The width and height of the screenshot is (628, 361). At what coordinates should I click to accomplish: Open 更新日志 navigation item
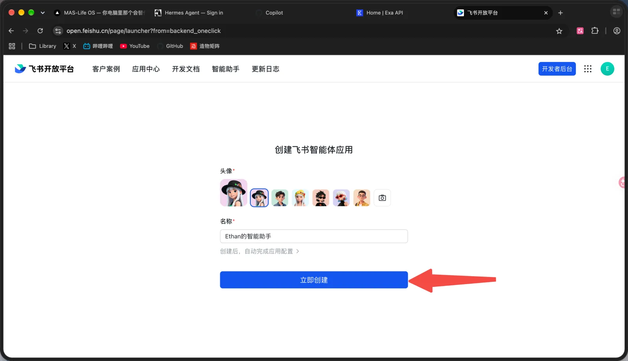[x=265, y=69]
